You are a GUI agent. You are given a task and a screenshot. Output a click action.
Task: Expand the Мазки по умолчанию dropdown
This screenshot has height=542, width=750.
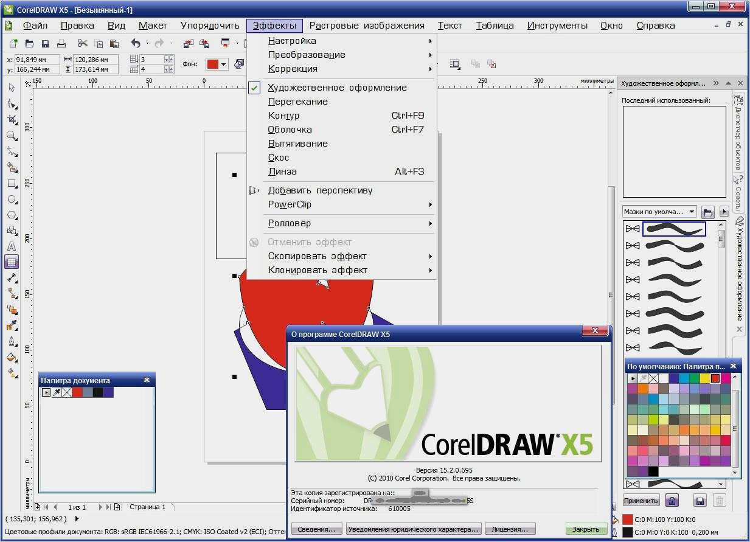point(692,212)
